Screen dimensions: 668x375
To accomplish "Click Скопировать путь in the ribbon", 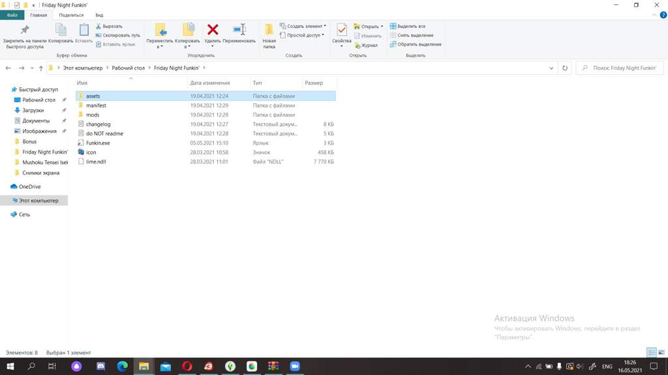I will [x=117, y=35].
